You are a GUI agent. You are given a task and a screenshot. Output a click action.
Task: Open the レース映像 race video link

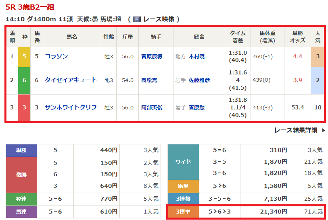tap(157, 19)
